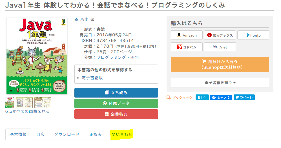Screen dimensions: 281x148
Task: Switch to the 目次 tab
Action: [x=40, y=134]
